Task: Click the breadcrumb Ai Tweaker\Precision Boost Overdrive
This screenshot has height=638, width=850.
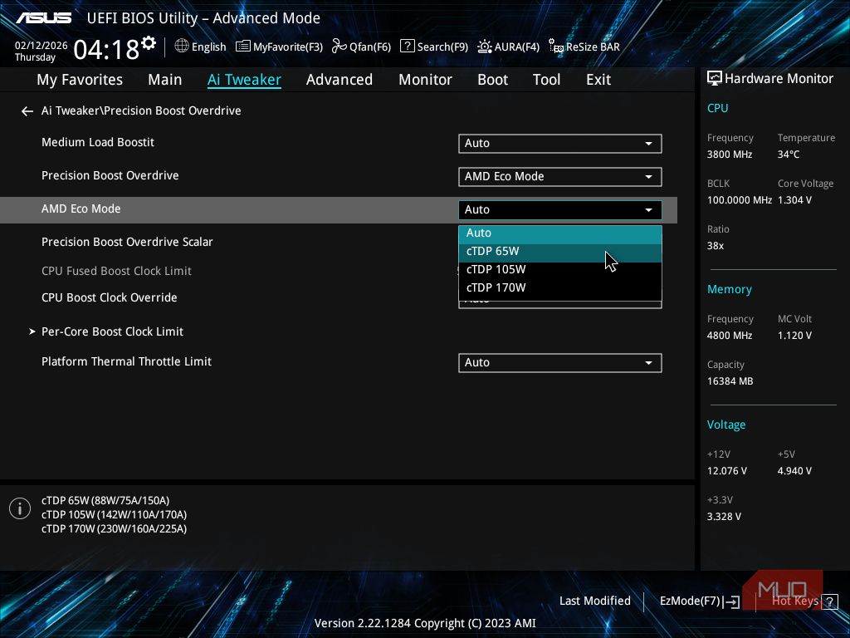Action: click(x=141, y=110)
